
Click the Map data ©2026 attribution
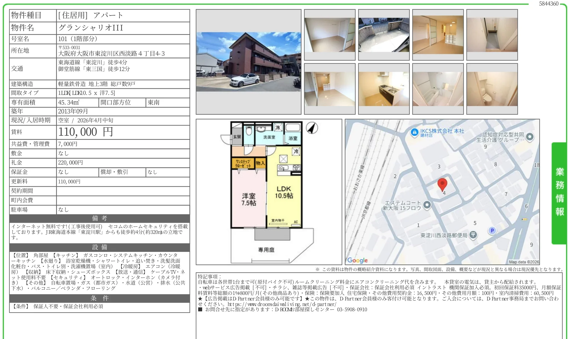524,262
